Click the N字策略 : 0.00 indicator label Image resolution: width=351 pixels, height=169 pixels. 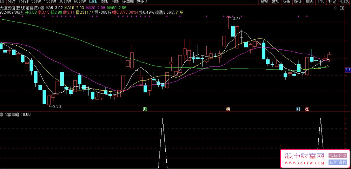(18, 114)
